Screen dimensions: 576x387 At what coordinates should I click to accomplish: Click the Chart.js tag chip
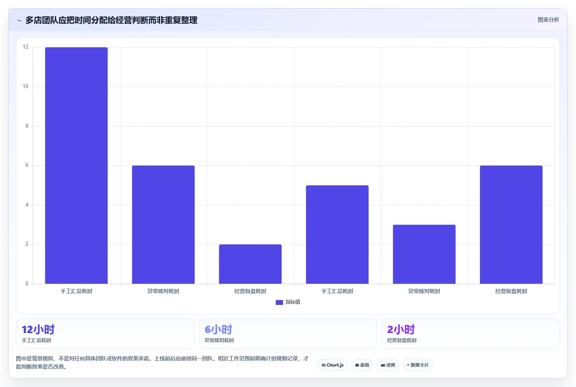tap(333, 365)
